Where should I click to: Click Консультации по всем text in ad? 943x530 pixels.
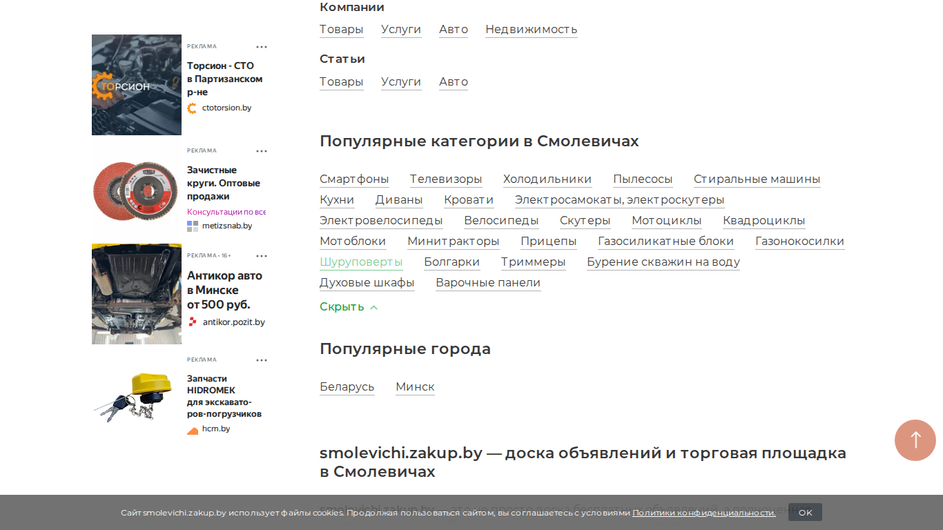point(226,212)
